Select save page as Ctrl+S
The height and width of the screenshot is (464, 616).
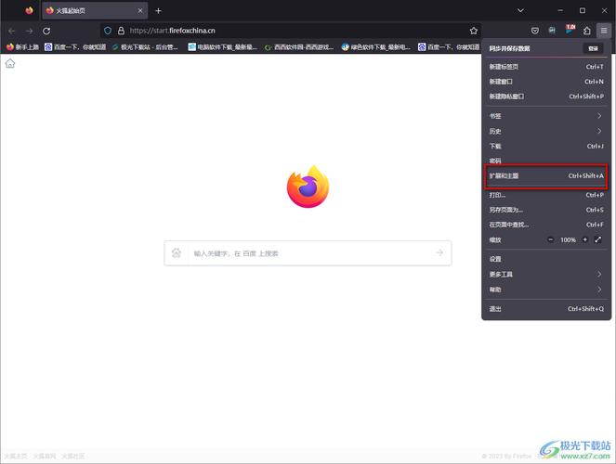click(546, 210)
